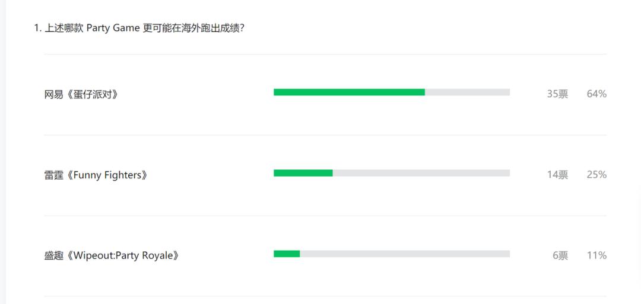Click the left edge gray page border
The height and width of the screenshot is (304, 641).
click(3, 152)
